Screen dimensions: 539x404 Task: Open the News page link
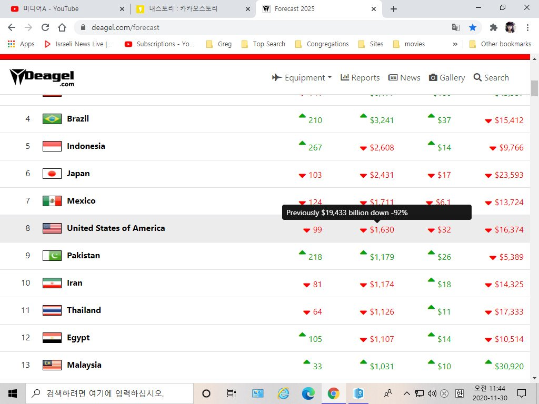click(x=404, y=77)
